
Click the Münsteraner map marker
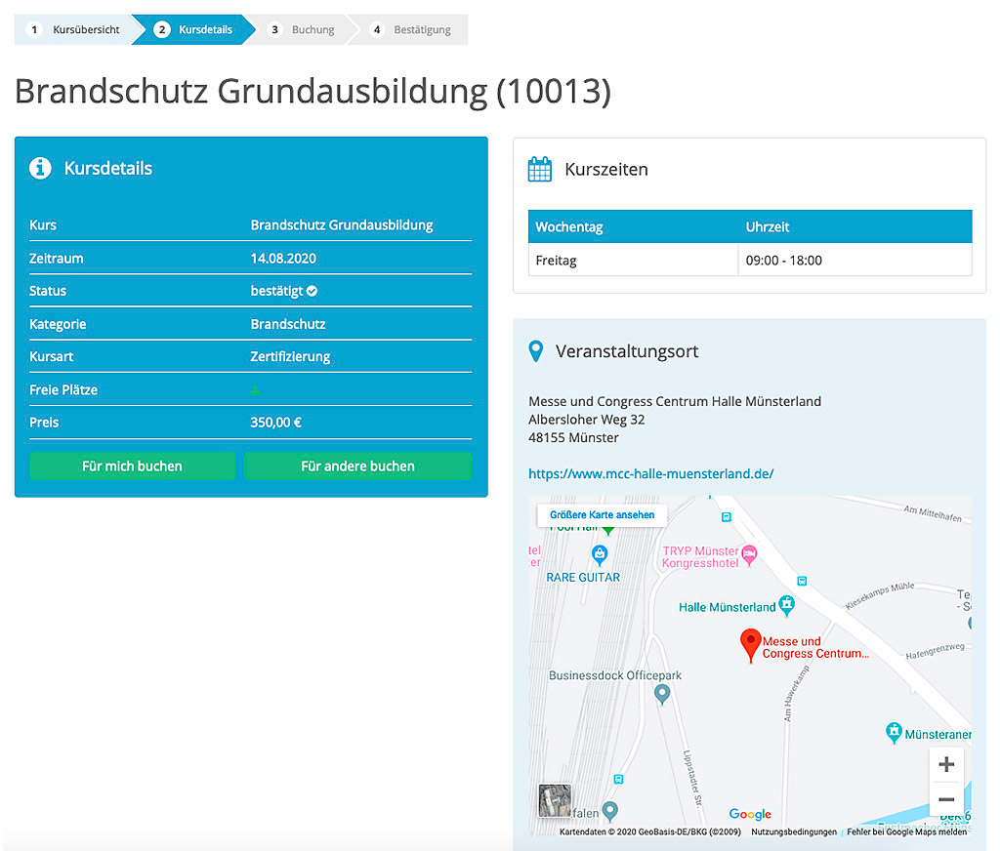(895, 733)
